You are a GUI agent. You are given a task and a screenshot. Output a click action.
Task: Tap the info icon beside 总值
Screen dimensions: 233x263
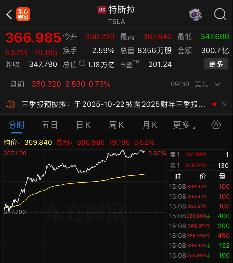(x=82, y=63)
